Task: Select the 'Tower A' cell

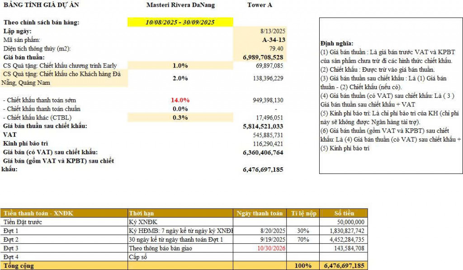Action: point(260,5)
